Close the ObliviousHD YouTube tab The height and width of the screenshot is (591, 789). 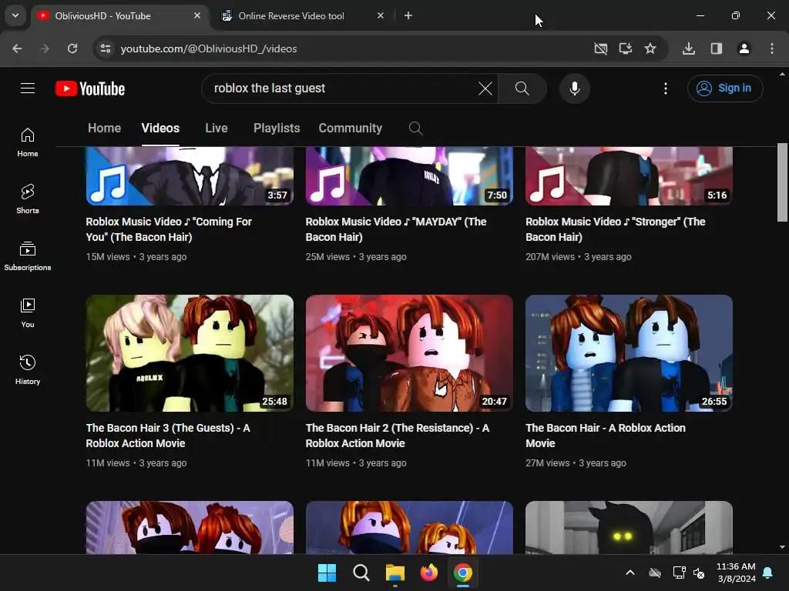coord(197,15)
